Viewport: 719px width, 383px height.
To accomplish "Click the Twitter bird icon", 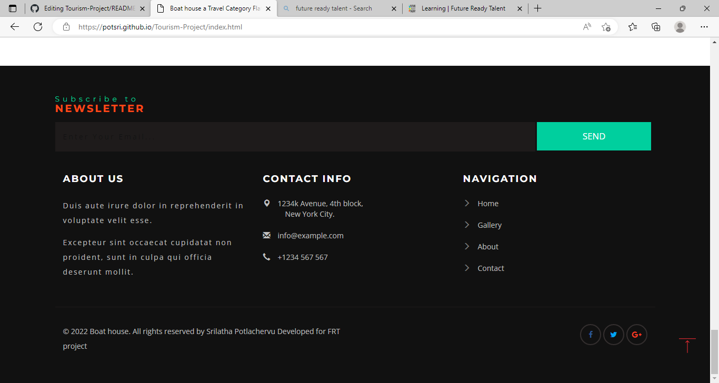I will click(x=613, y=335).
